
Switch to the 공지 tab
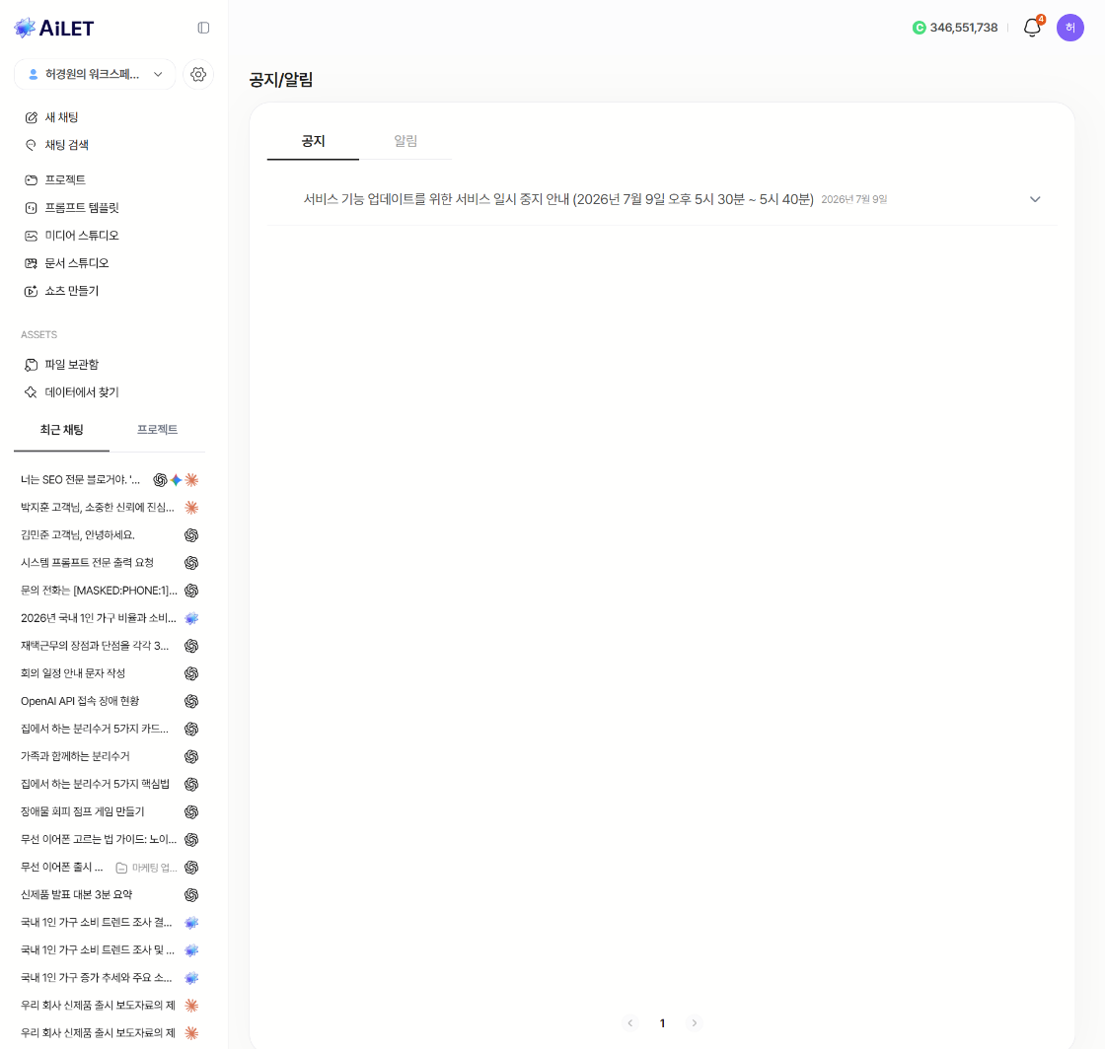click(313, 142)
